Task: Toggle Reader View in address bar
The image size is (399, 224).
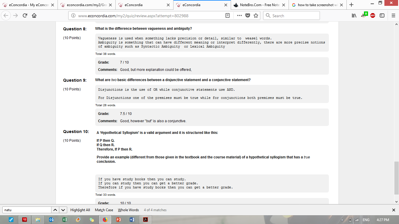Action: [x=228, y=16]
